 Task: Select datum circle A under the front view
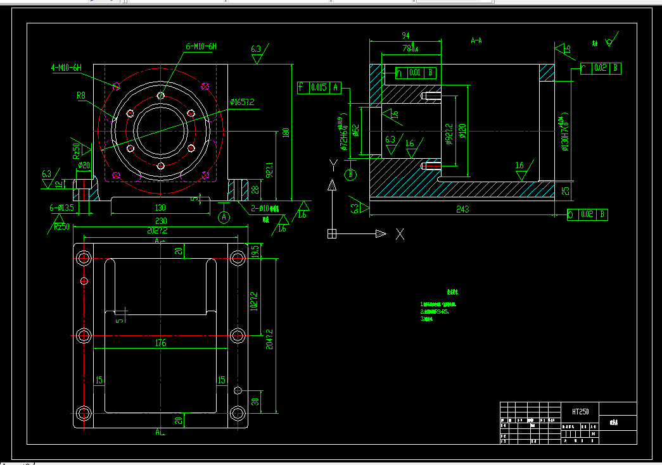pyautogui.click(x=224, y=217)
